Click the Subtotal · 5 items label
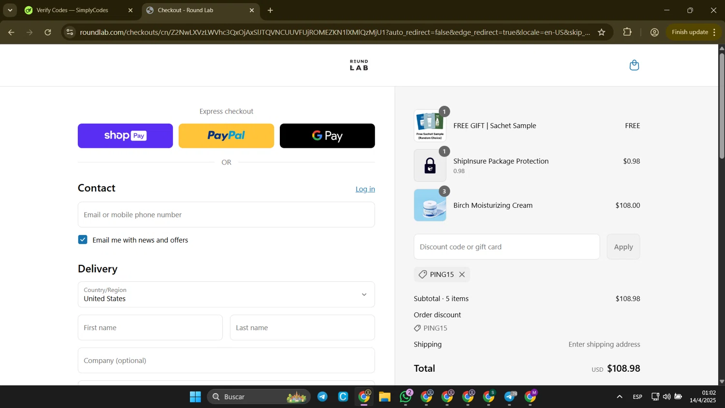 [x=441, y=299]
